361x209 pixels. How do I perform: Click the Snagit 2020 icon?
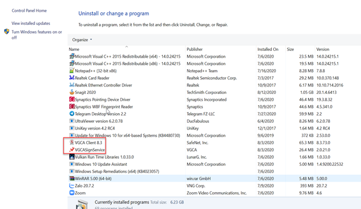(x=72, y=92)
